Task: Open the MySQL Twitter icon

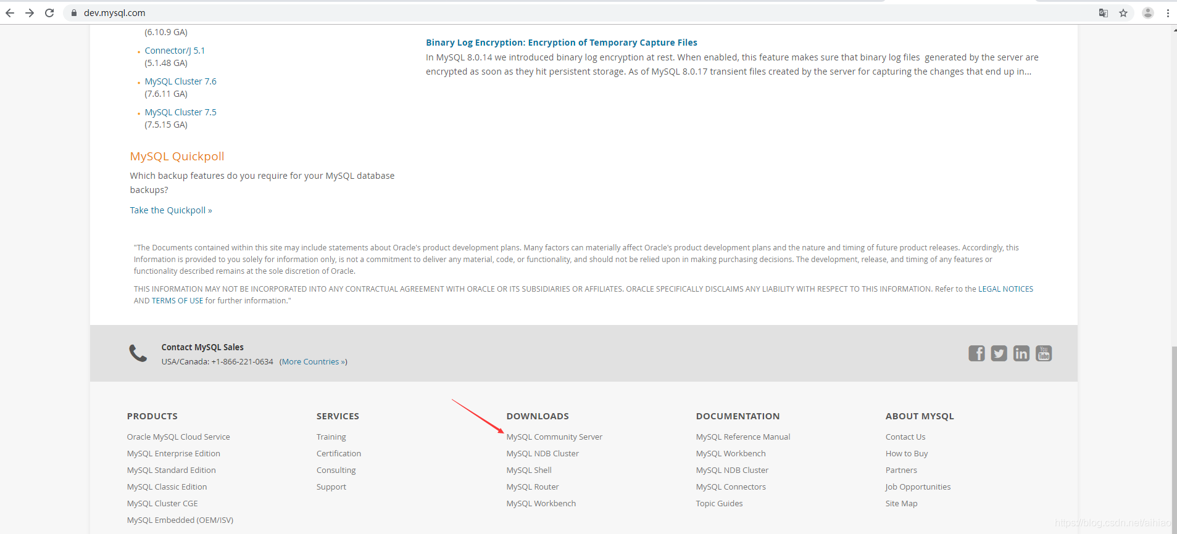Action: [x=999, y=353]
